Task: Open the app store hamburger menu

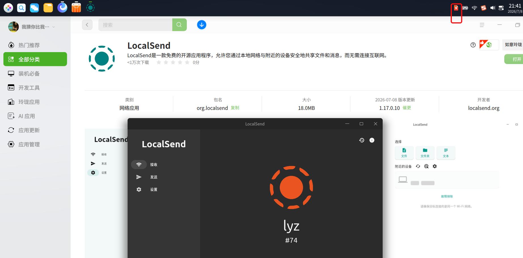Action: pos(482,25)
